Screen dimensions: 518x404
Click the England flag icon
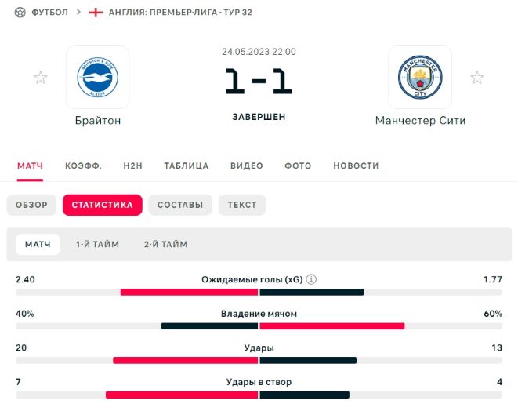tap(96, 13)
